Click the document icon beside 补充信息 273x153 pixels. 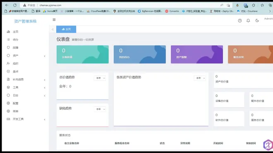coord(8,79)
